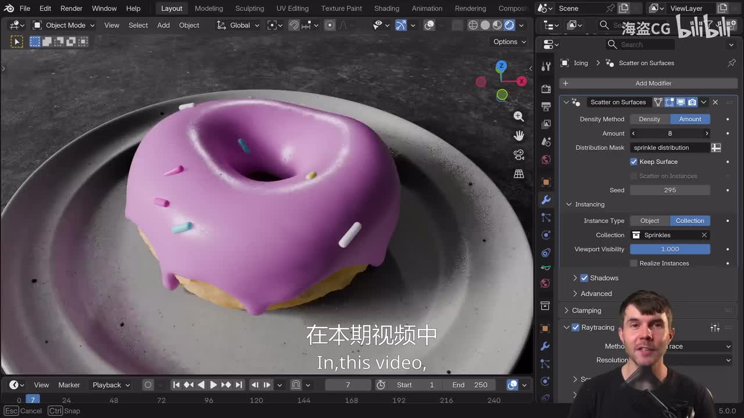Toggle modifier edit mode display
The height and width of the screenshot is (418, 744).
point(669,102)
